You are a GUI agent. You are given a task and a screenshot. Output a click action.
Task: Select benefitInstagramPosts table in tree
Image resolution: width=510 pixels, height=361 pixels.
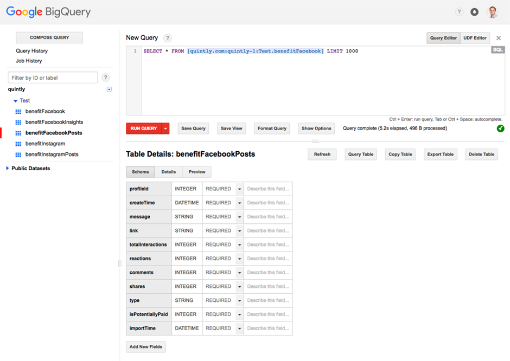(x=52, y=154)
